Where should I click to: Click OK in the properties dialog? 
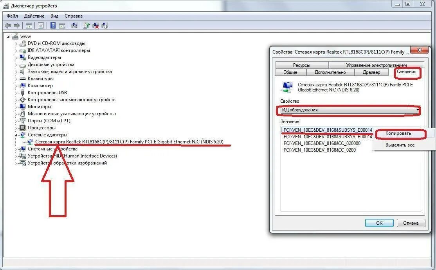379,223
